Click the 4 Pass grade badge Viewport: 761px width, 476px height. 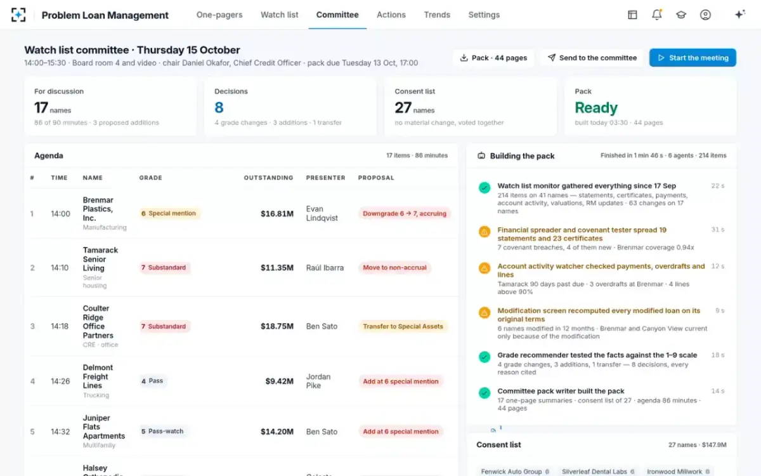coord(153,381)
